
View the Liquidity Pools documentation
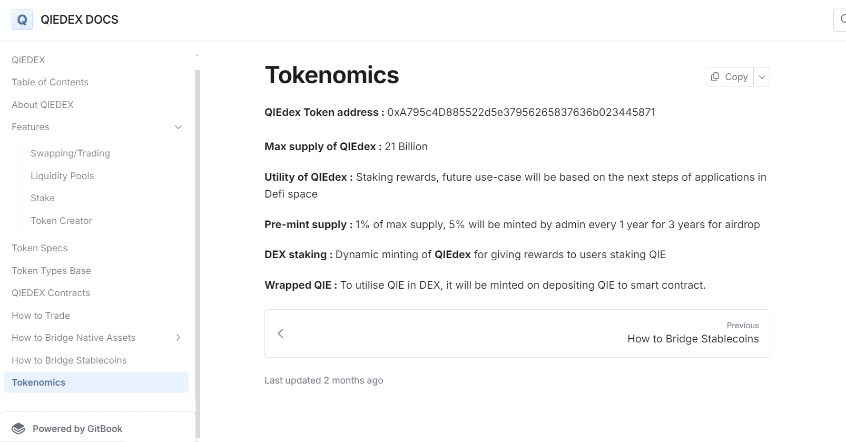pos(62,175)
